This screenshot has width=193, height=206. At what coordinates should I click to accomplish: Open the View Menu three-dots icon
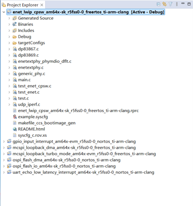coord(177,4)
